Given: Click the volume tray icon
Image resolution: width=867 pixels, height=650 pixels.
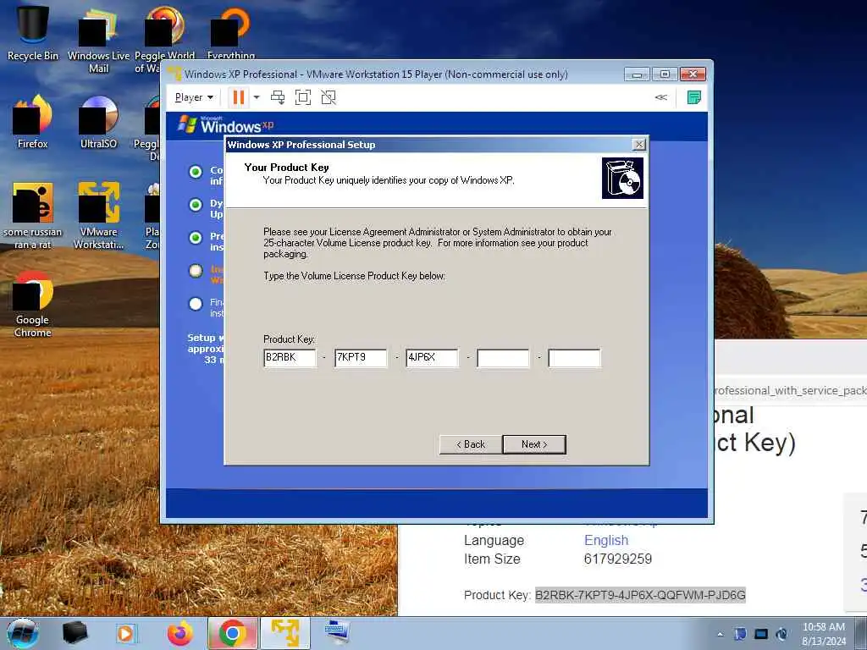Looking at the screenshot, I should [781, 634].
